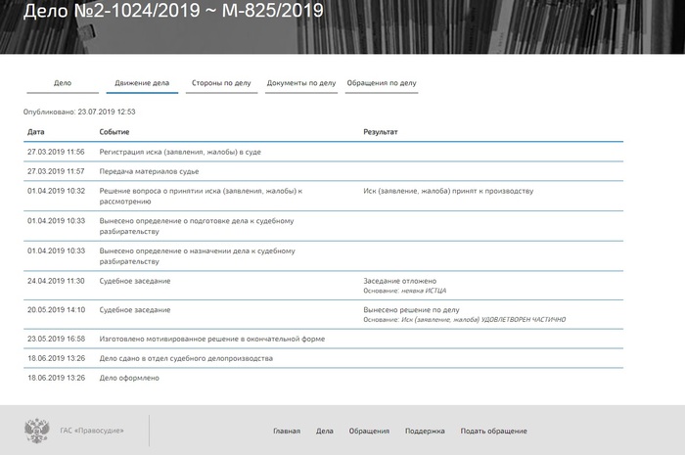Click the Обращения footer link
The width and height of the screenshot is (685, 455).
(370, 431)
